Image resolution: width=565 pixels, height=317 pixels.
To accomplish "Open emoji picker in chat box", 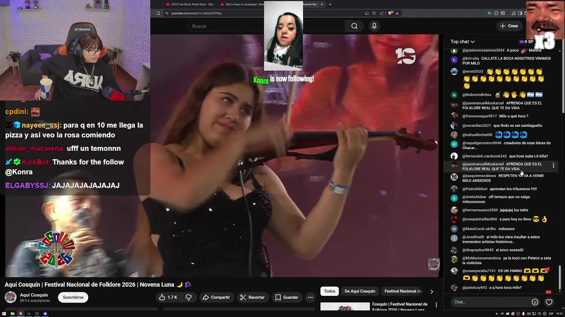I will coord(535,302).
